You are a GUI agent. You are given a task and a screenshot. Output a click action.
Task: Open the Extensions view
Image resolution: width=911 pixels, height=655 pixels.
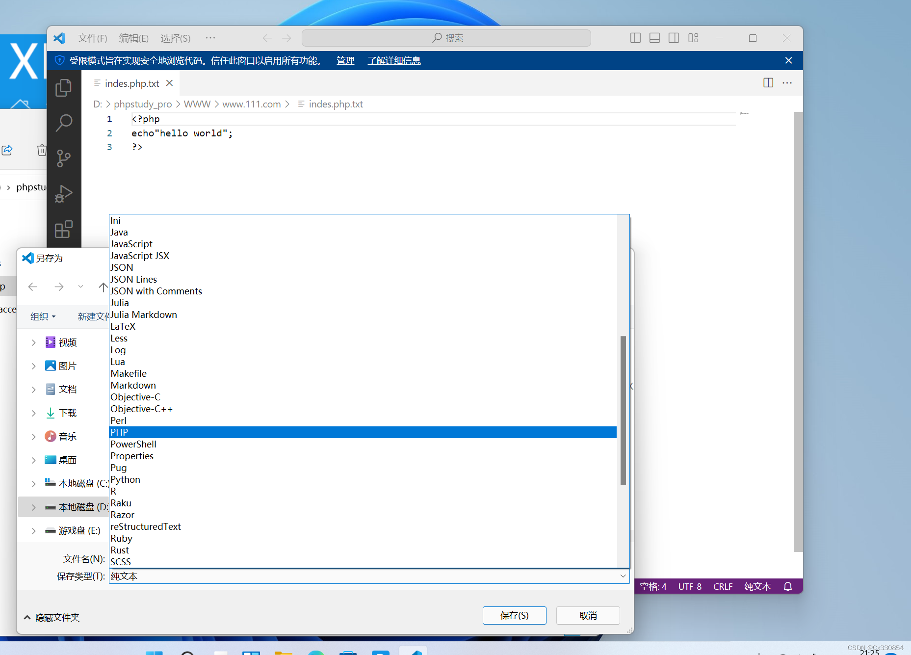[64, 229]
